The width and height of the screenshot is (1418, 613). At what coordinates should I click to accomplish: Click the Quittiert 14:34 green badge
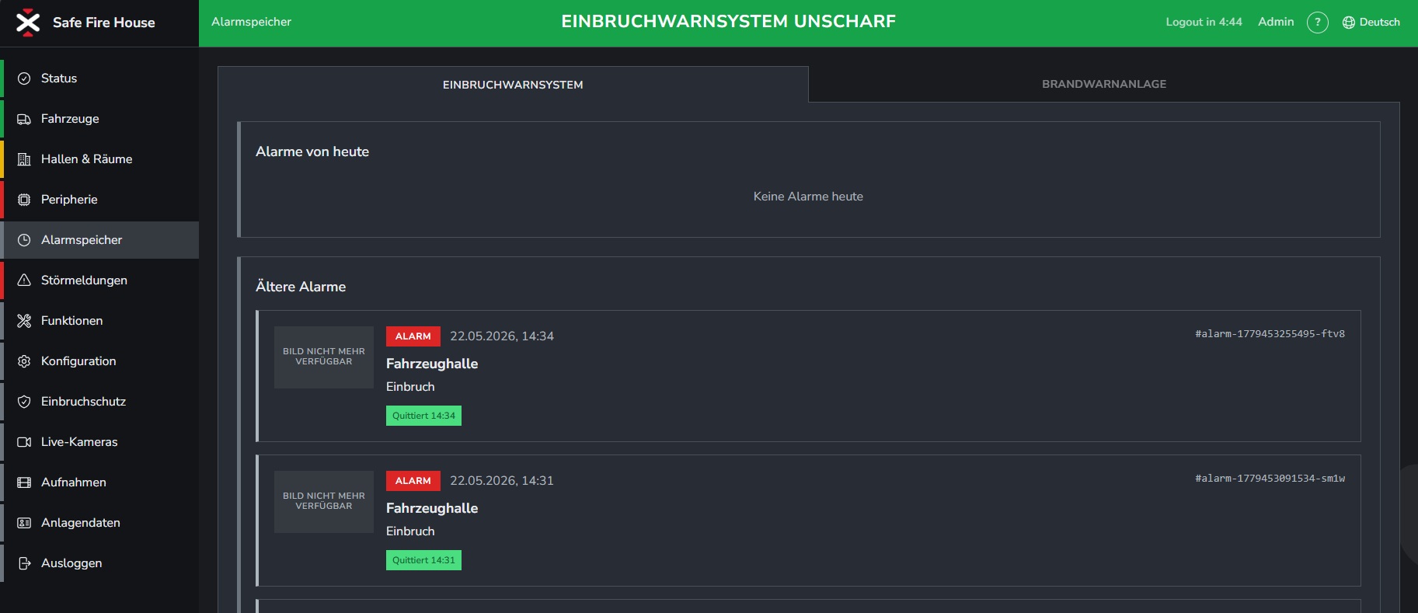click(x=423, y=416)
